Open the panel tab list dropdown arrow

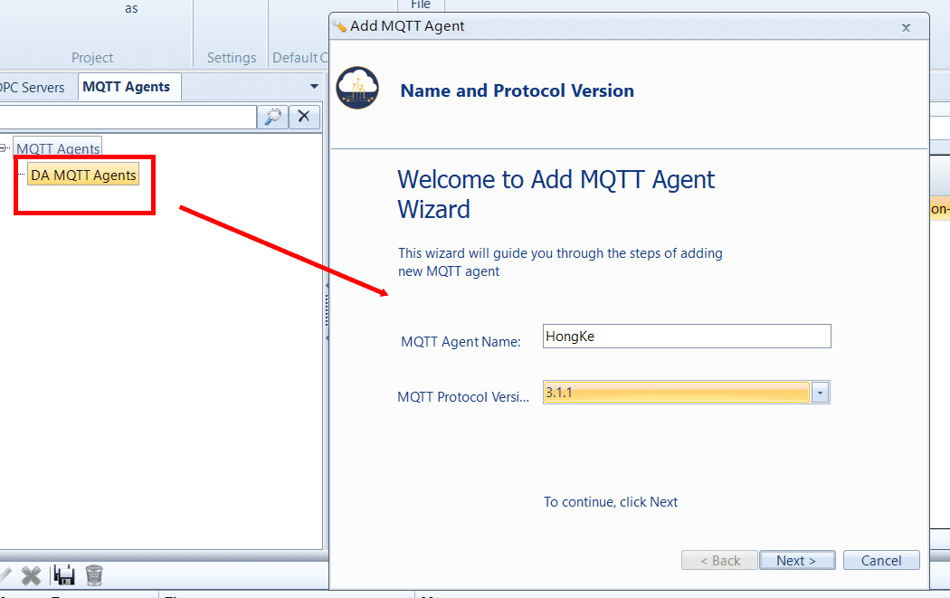(x=314, y=87)
